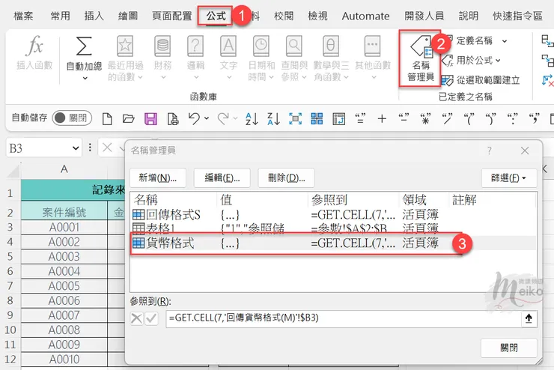Open the 篩選(F) filter dropdown
The height and width of the screenshot is (370, 554).
click(x=509, y=178)
